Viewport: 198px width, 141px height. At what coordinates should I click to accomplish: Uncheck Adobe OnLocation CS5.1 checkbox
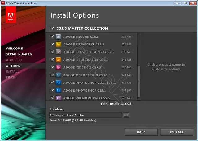pyautogui.click(x=52, y=75)
